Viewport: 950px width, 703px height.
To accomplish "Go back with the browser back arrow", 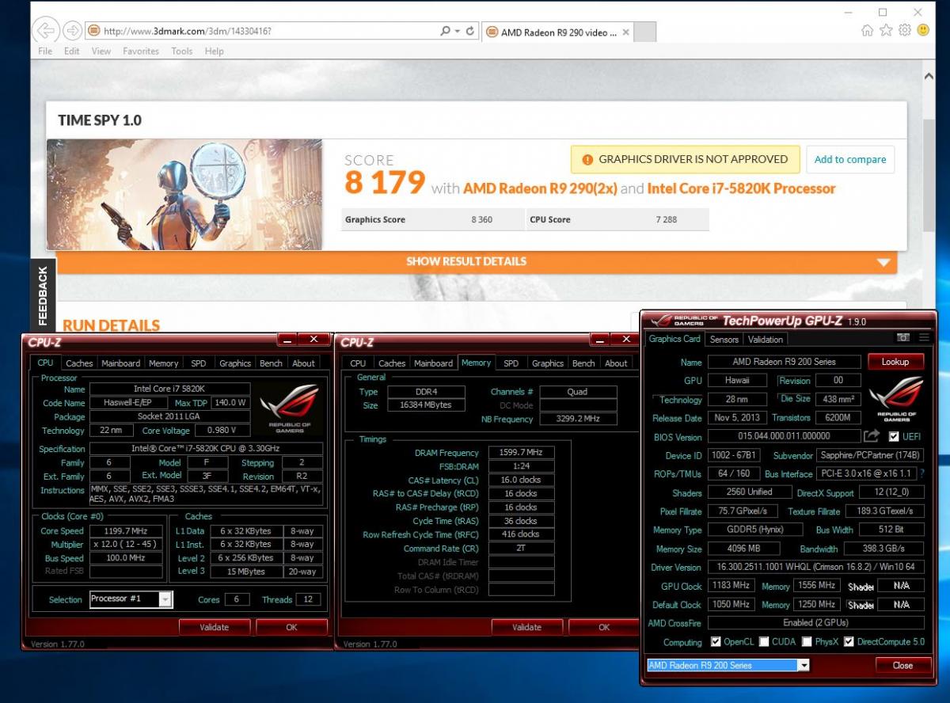I will click(x=47, y=31).
